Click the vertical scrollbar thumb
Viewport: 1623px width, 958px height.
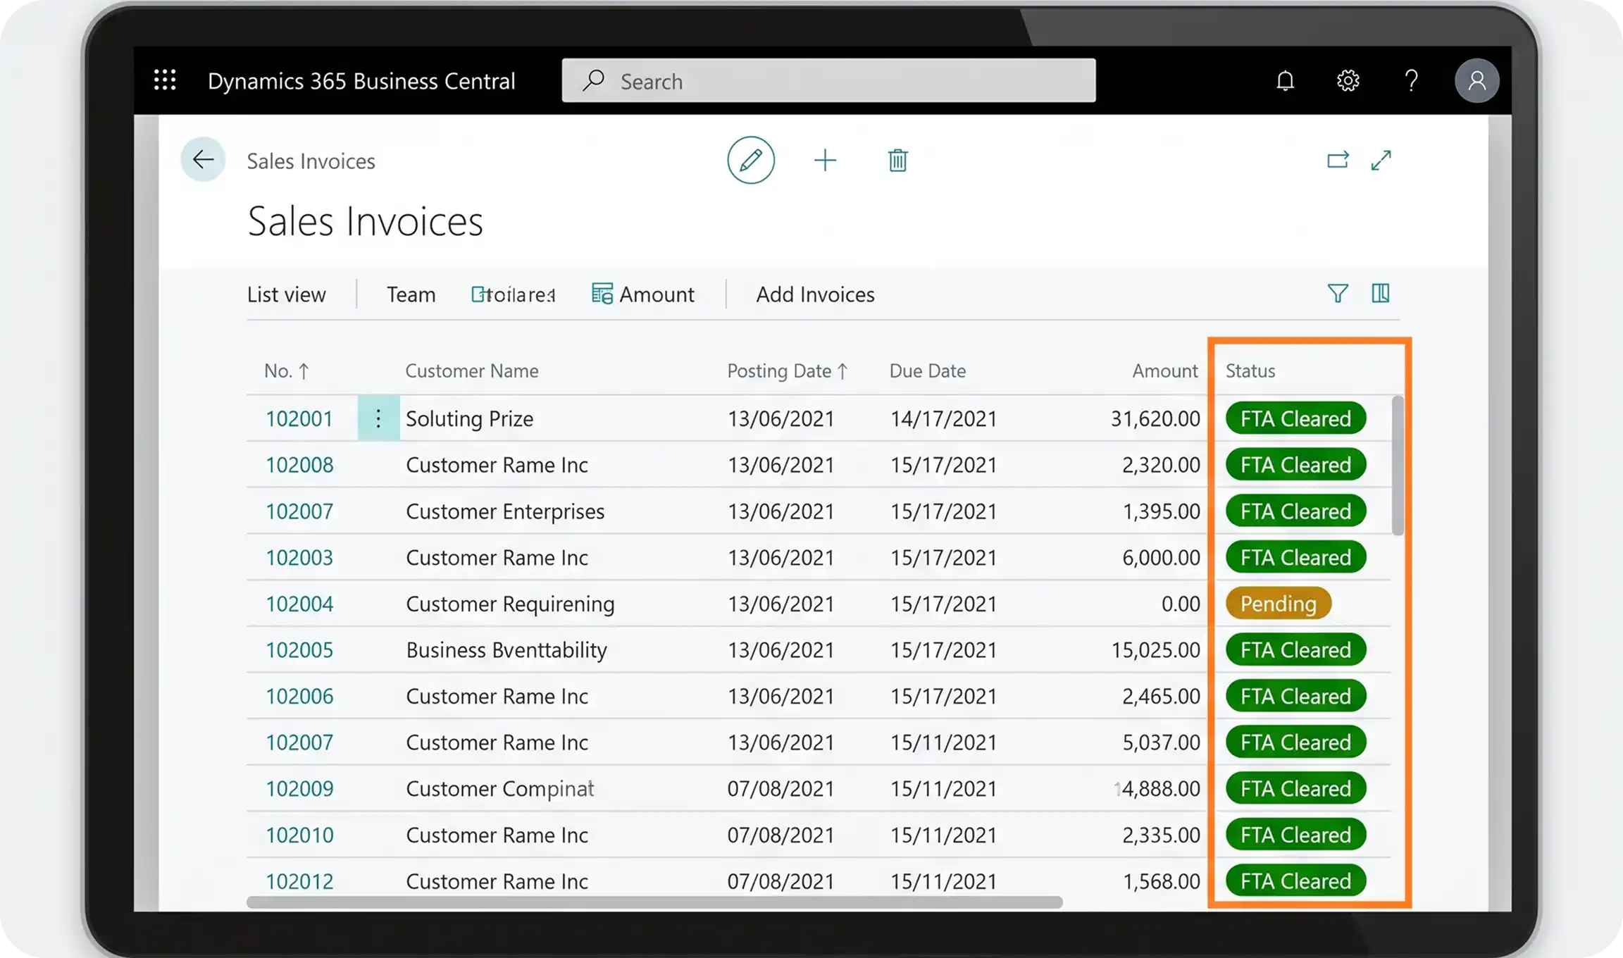[1398, 465]
